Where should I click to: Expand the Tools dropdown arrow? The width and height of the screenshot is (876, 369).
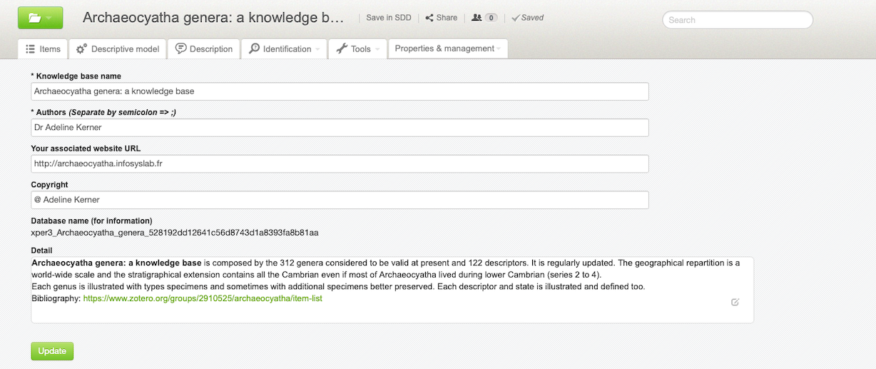[377, 49]
